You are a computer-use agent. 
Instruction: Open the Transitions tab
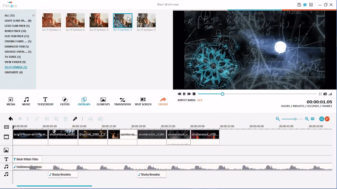(122, 101)
